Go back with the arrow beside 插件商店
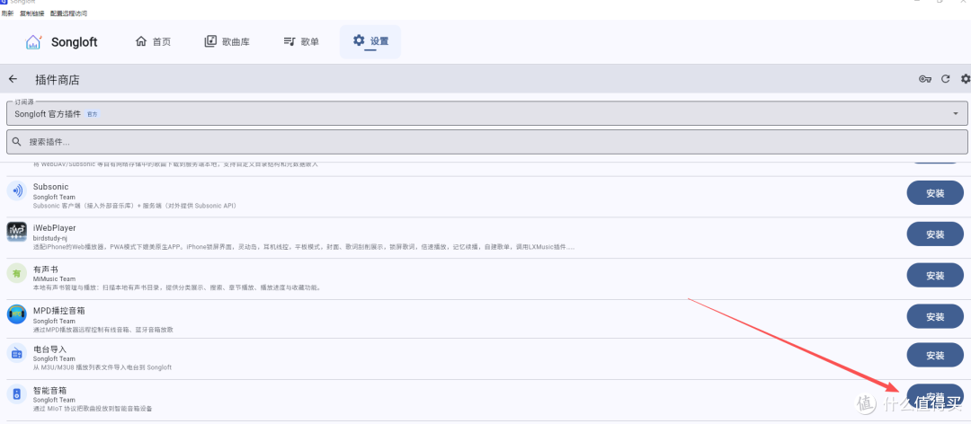 [x=13, y=79]
